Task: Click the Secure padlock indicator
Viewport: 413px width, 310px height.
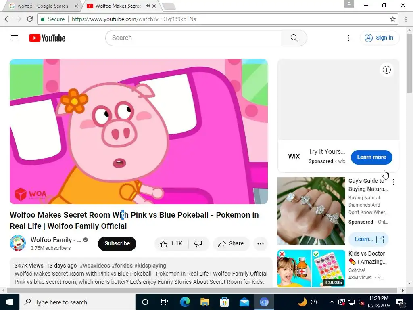Action: 53,19
